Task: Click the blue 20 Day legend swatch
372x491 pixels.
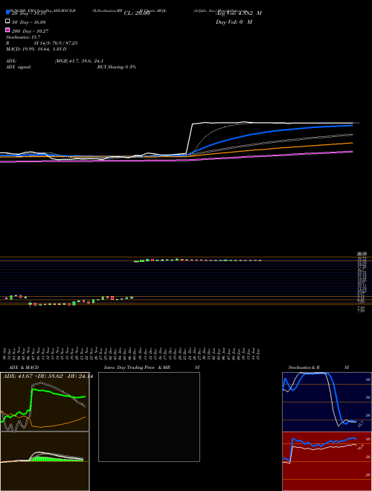Action: [7, 13]
